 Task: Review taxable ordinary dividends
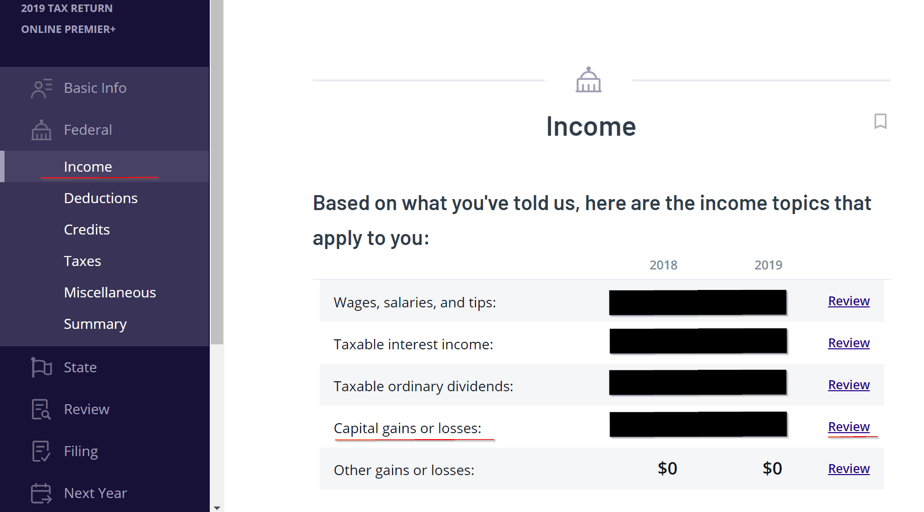pos(848,385)
